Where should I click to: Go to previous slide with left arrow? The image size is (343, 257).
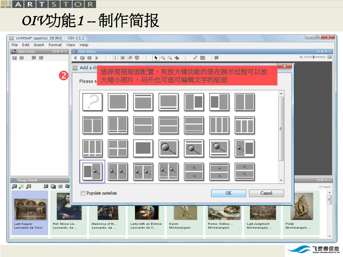click(75, 58)
